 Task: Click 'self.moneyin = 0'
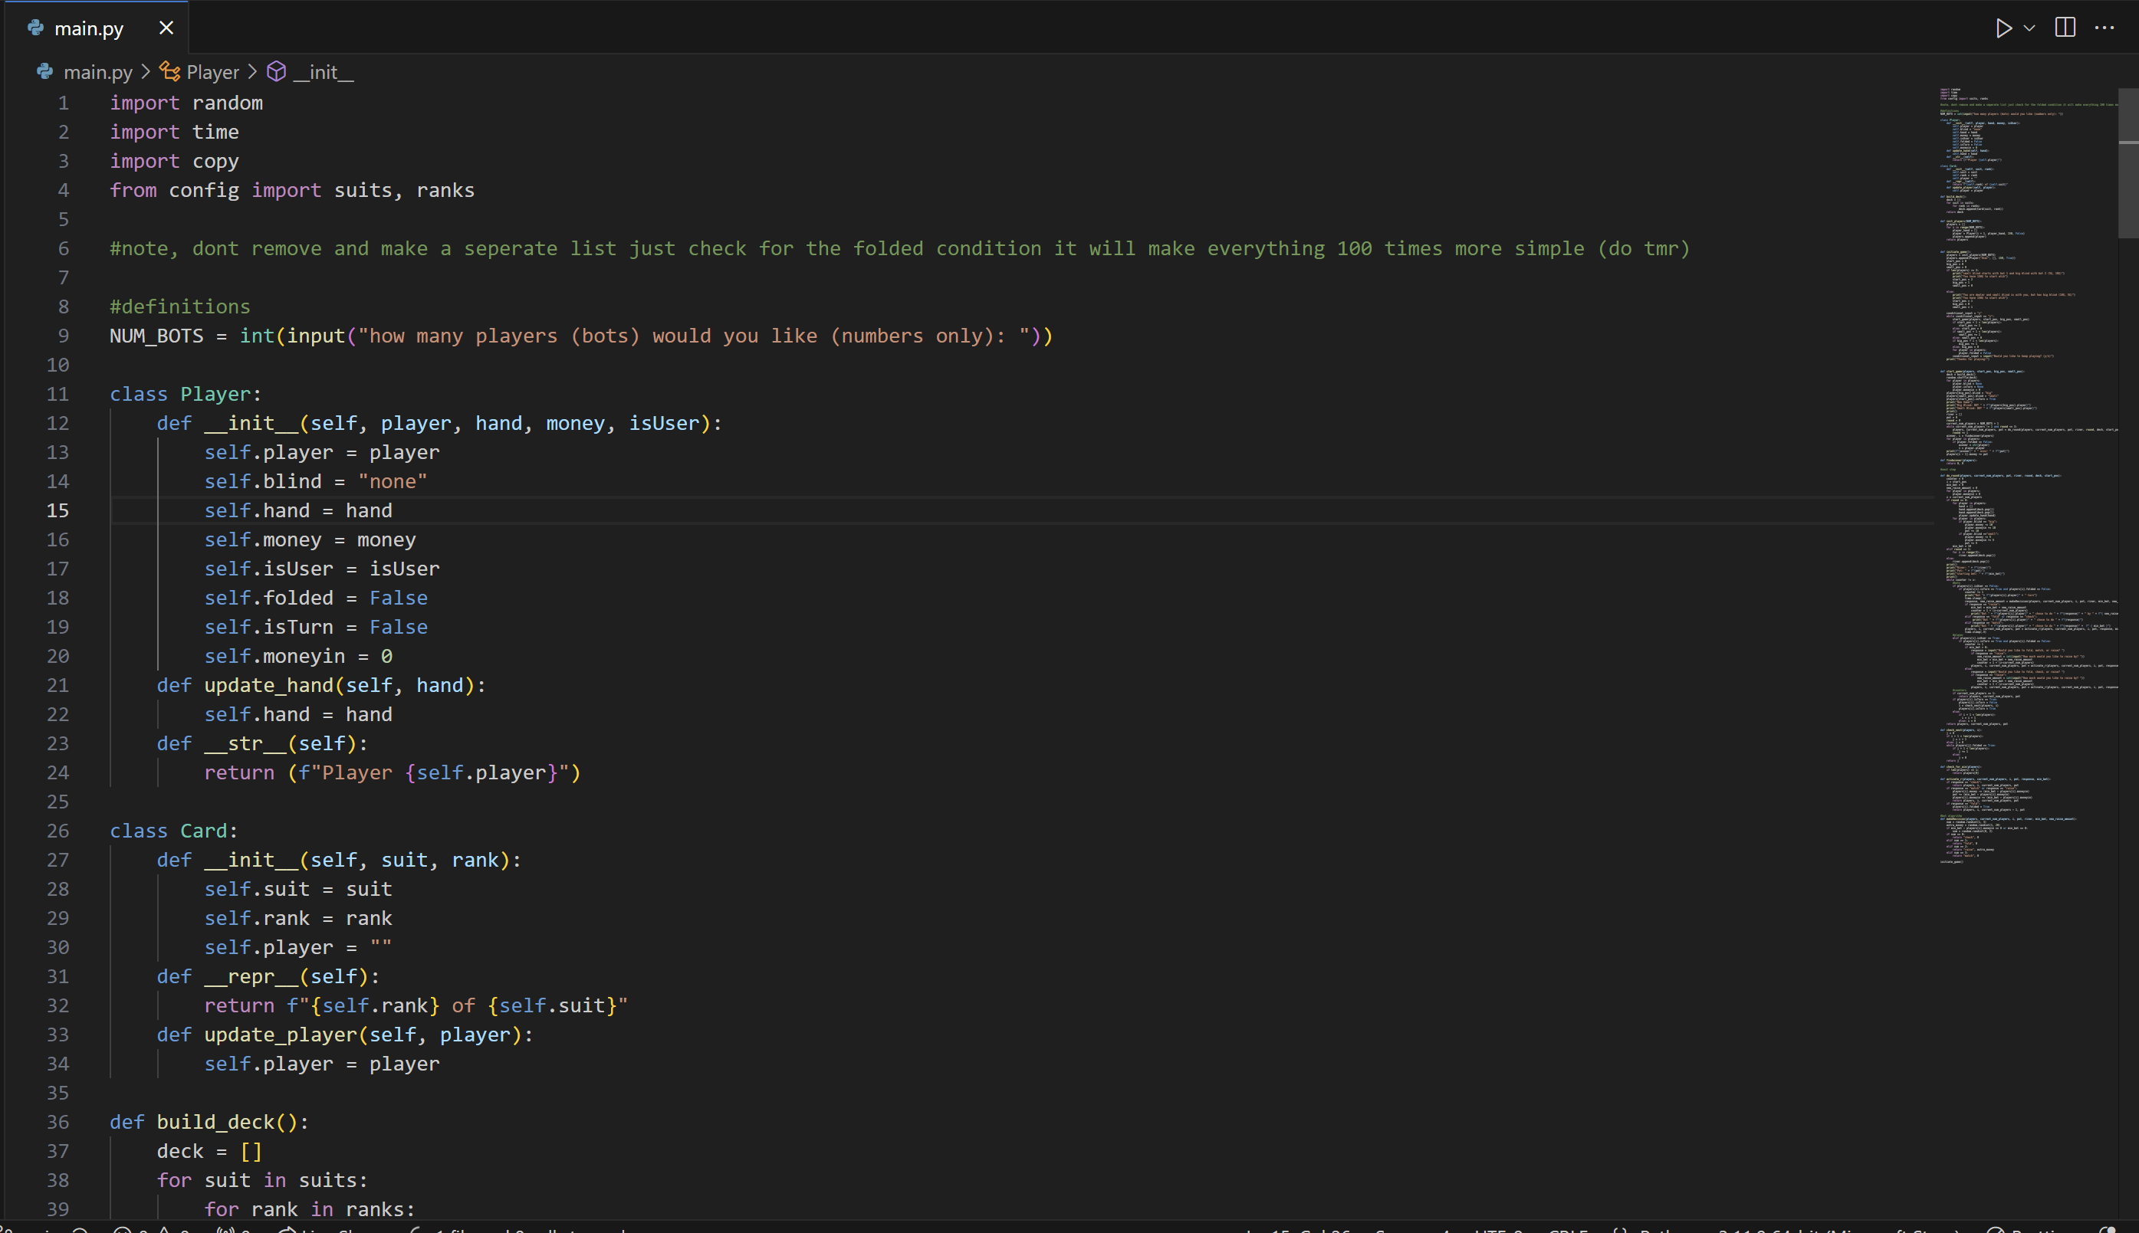tap(298, 656)
